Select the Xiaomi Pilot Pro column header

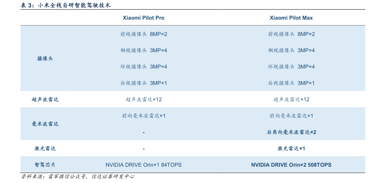tap(143, 18)
